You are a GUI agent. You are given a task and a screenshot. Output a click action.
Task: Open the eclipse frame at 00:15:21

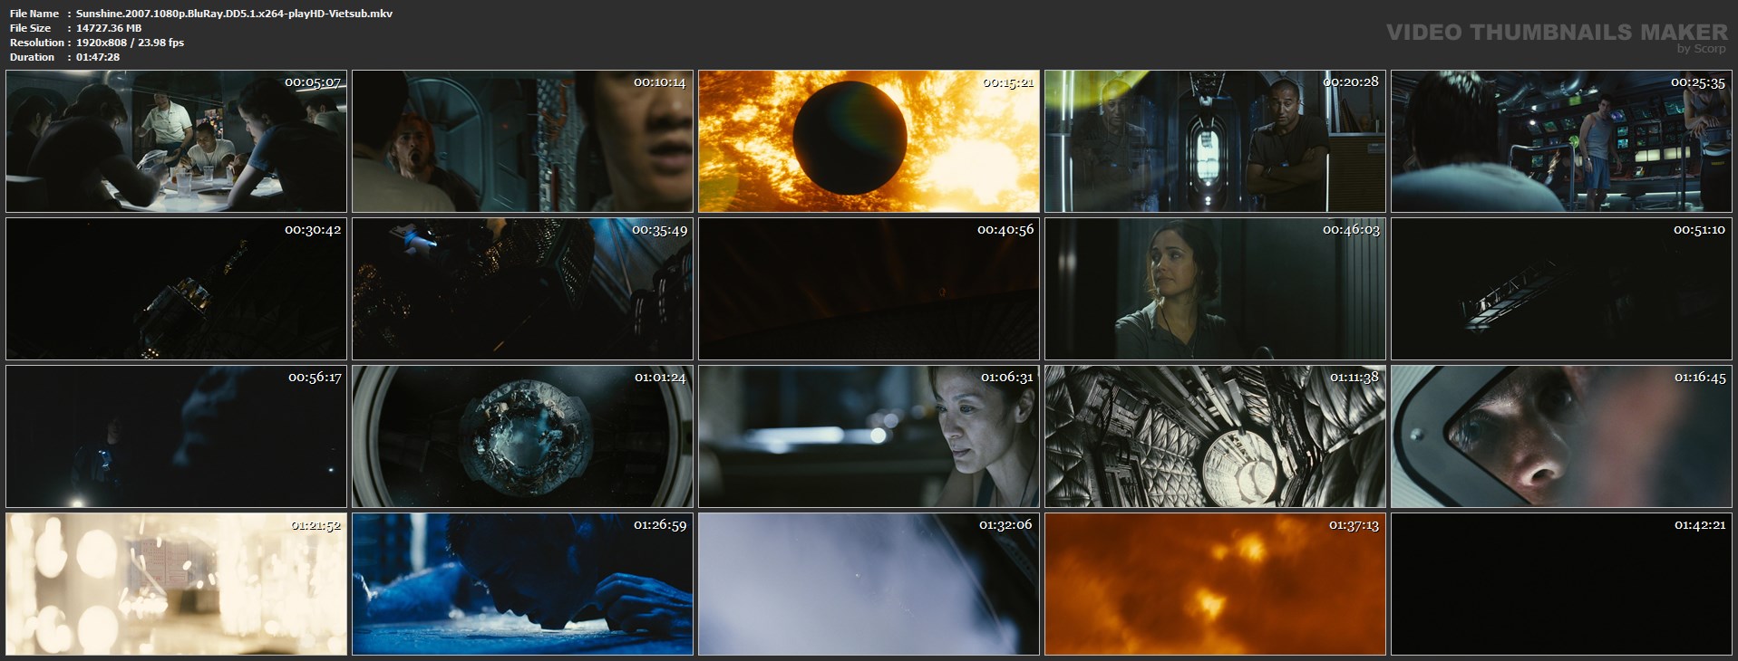click(x=869, y=142)
